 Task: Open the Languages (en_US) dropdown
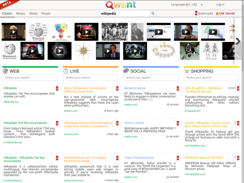coord(186,4)
